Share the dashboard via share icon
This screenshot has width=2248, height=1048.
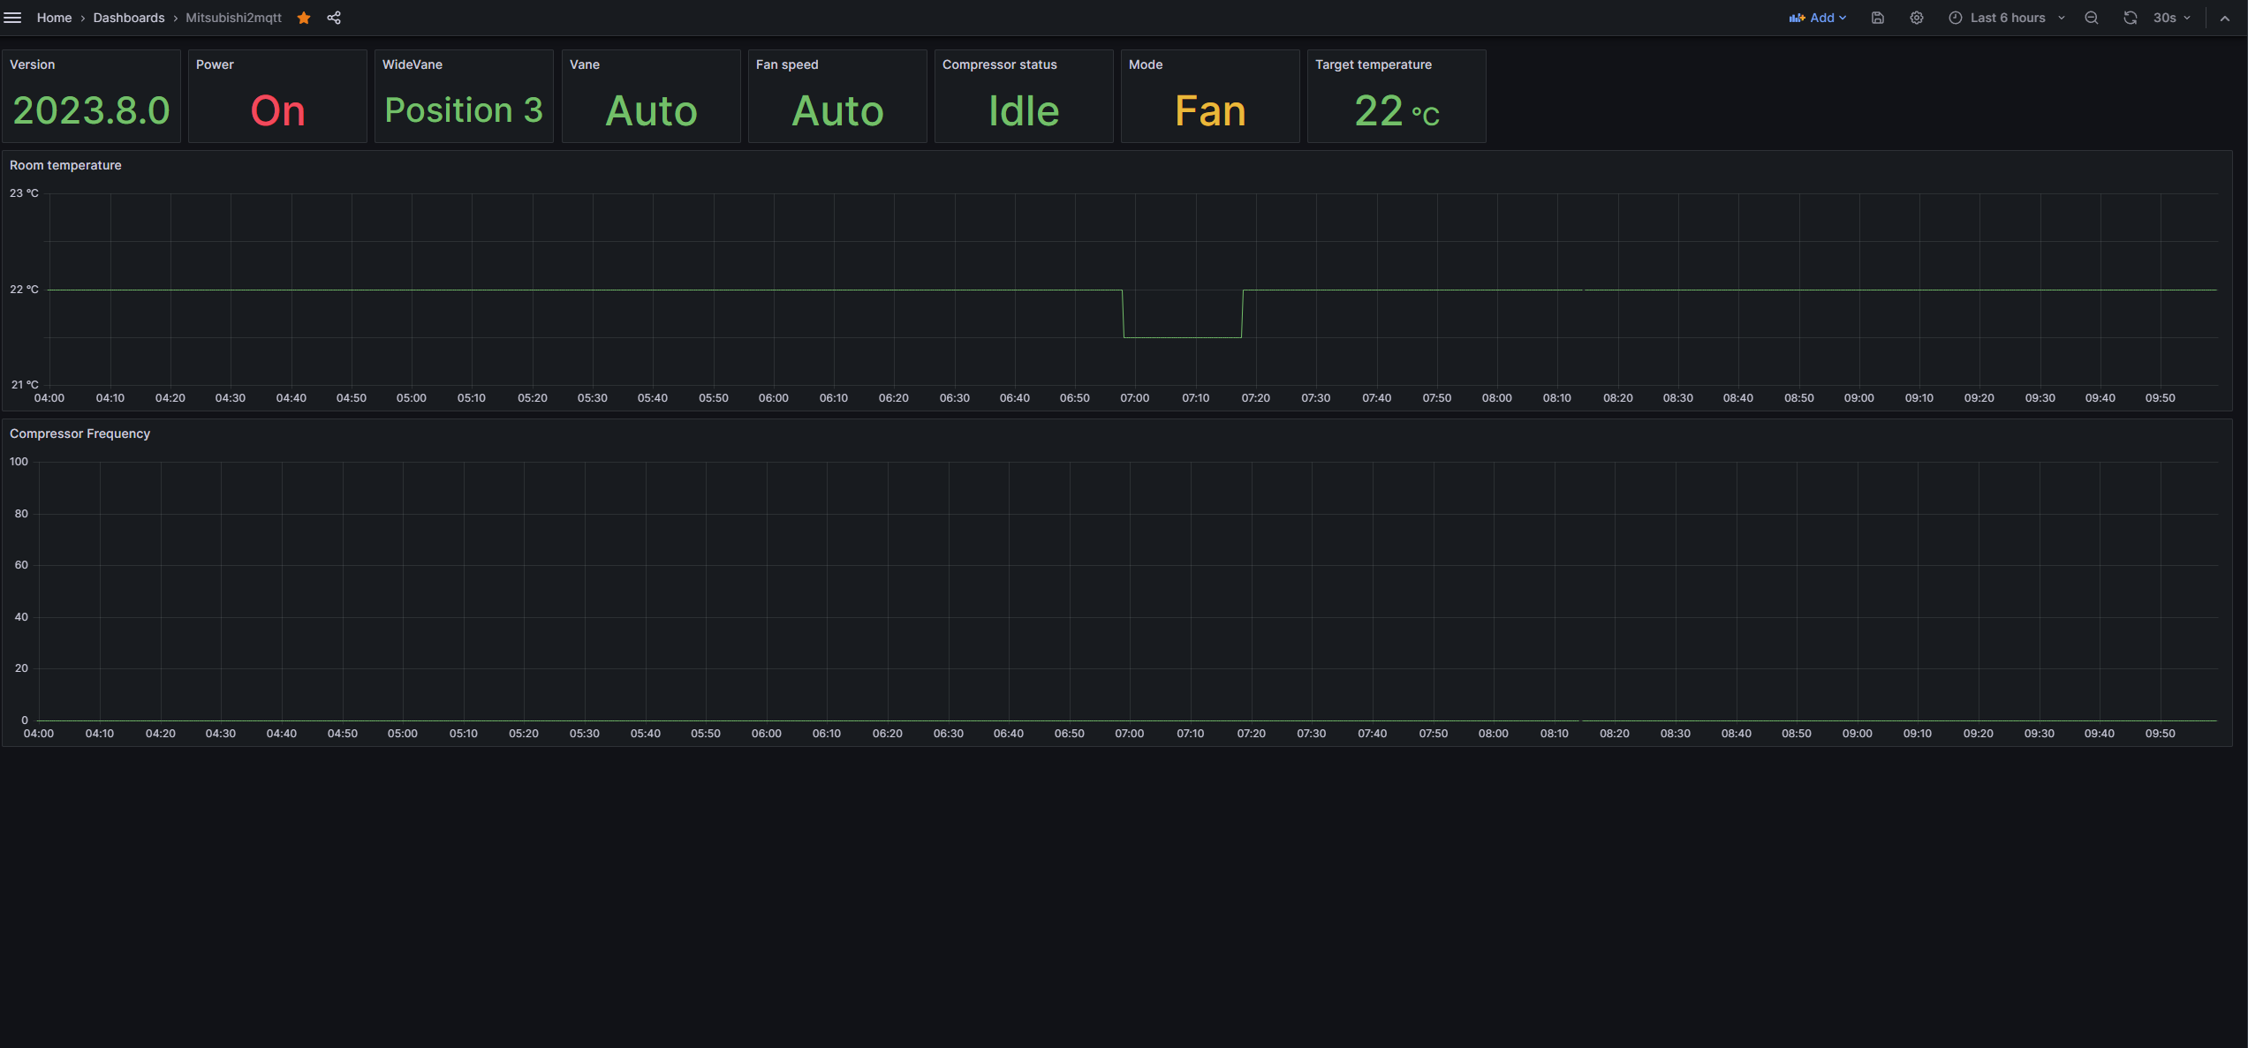coord(334,18)
